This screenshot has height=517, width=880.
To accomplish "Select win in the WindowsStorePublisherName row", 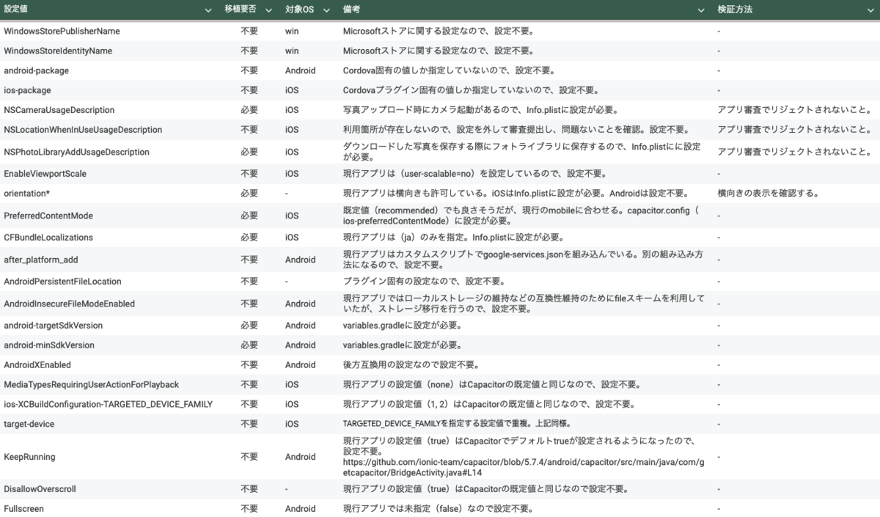I will coord(292,32).
